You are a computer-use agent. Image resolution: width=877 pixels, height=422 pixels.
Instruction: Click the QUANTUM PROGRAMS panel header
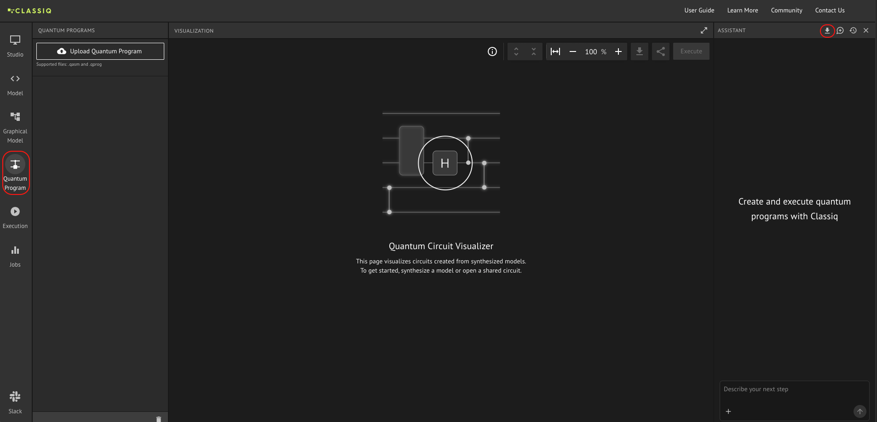(x=66, y=30)
